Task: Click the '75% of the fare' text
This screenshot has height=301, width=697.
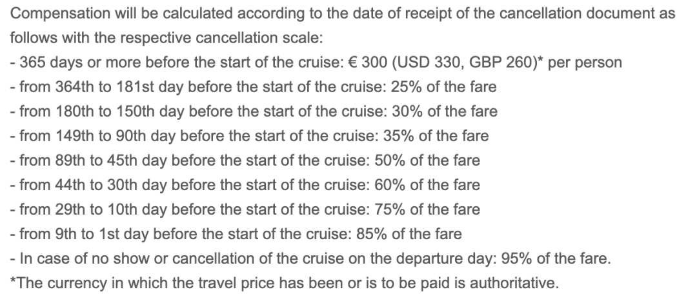Action: pos(427,209)
